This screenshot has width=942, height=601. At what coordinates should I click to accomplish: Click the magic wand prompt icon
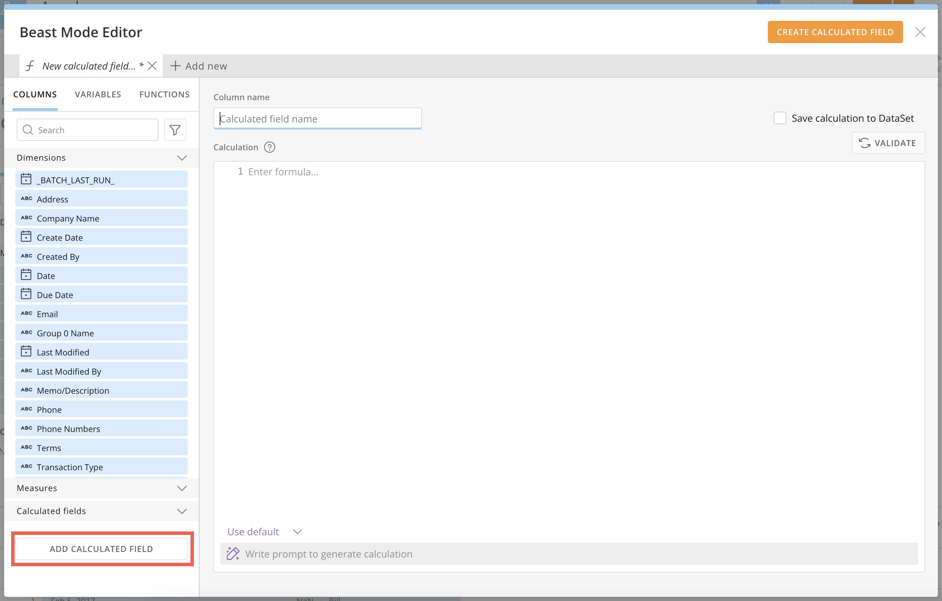233,554
